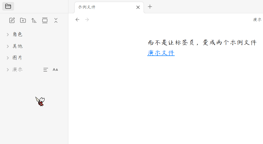Switch to the 示例文件 tab
Screen dimensions: 263x144
109,7
